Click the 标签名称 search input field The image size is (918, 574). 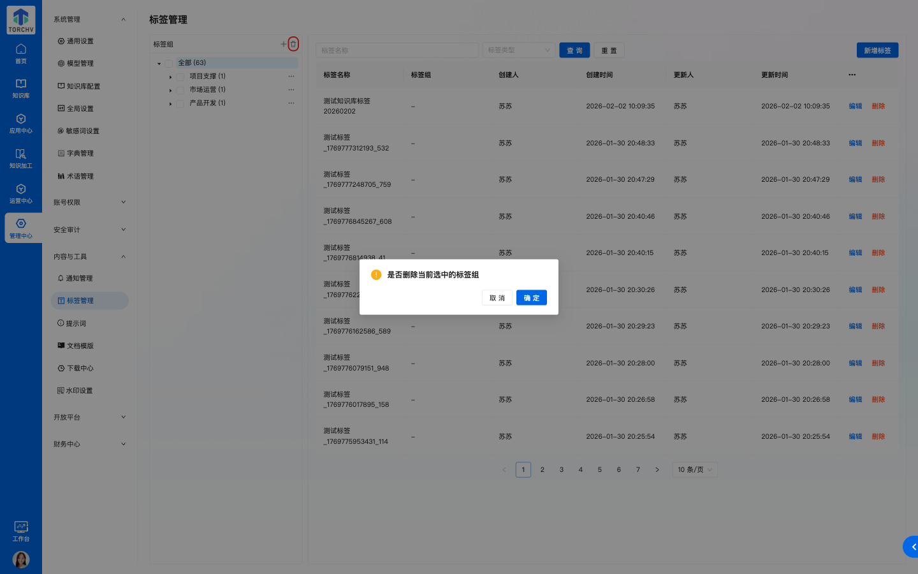click(397, 50)
